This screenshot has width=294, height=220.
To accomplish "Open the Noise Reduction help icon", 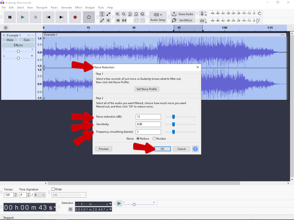I will pyautogui.click(x=195, y=149).
